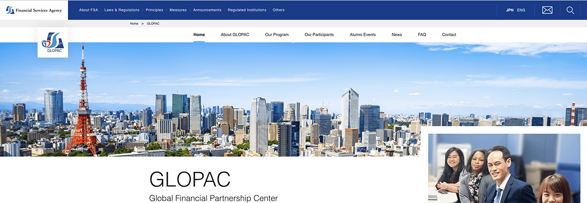Expand the Regulated Institutions menu
Screen dimensions: 587x203
[247, 10]
